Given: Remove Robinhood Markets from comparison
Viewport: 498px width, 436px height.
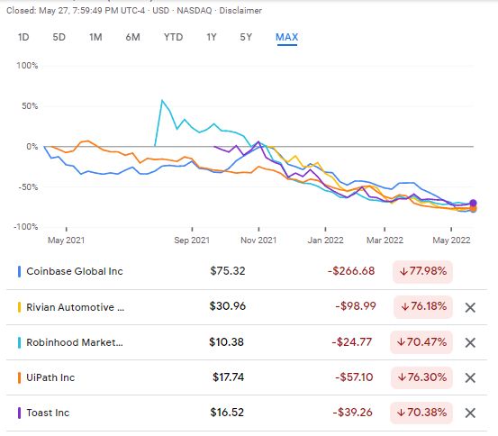Looking at the screenshot, I should click(x=470, y=342).
